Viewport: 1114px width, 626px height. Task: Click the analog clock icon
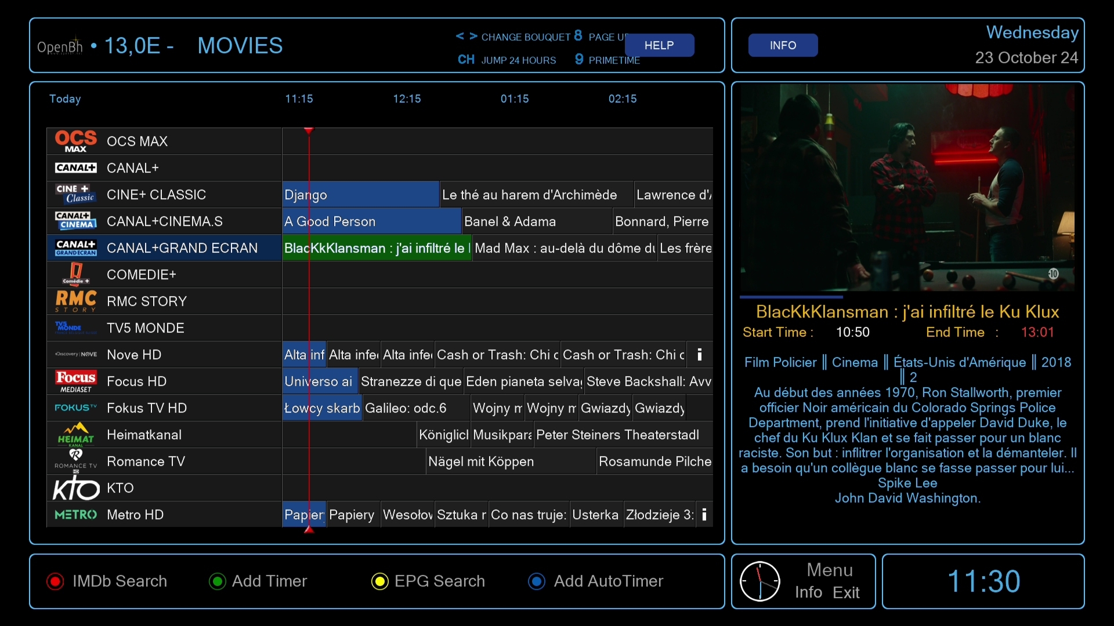click(760, 581)
